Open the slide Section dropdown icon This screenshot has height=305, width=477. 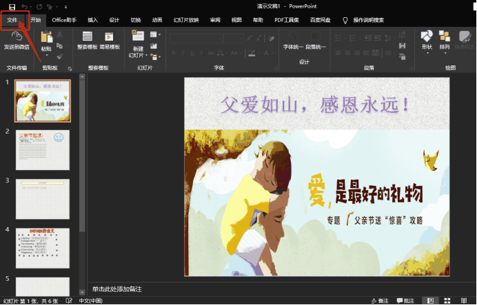click(x=155, y=57)
